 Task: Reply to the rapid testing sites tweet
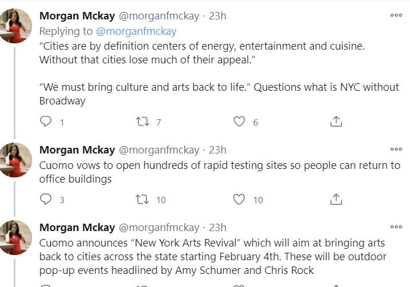[46, 199]
